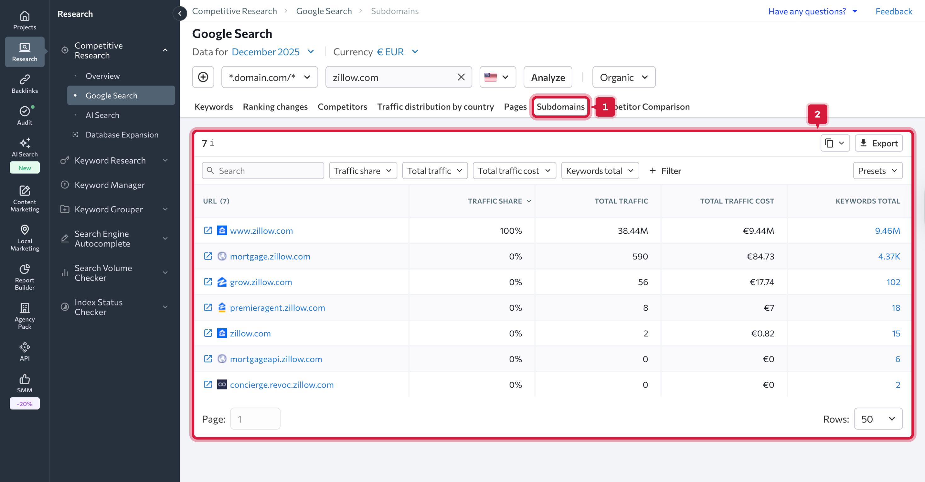The image size is (925, 482).
Task: Open mortgage.zillow.com external link icon
Action: click(208, 256)
